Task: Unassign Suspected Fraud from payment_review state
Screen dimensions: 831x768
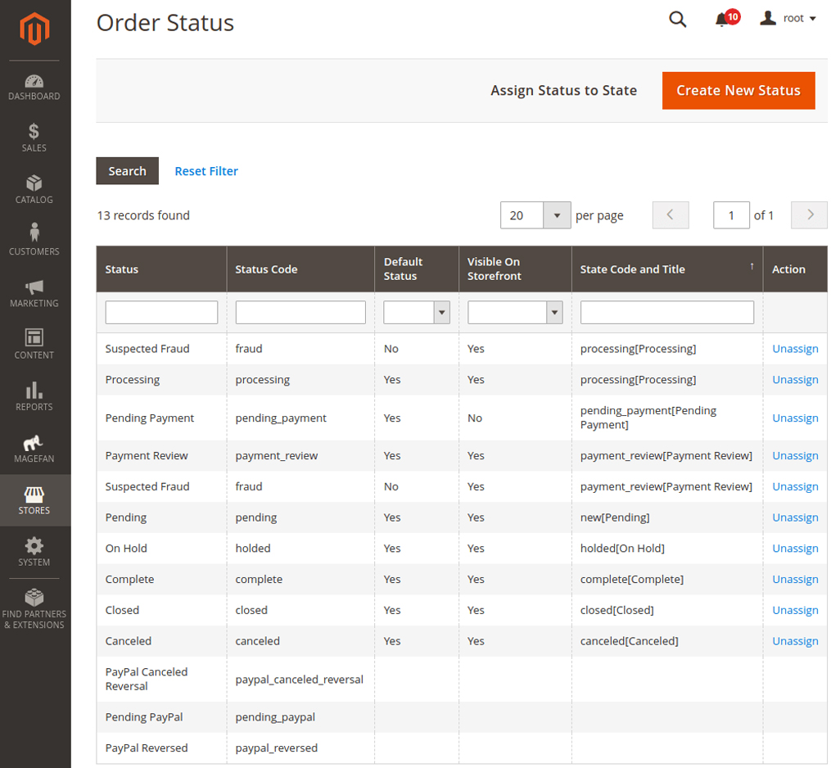Action: click(x=795, y=486)
